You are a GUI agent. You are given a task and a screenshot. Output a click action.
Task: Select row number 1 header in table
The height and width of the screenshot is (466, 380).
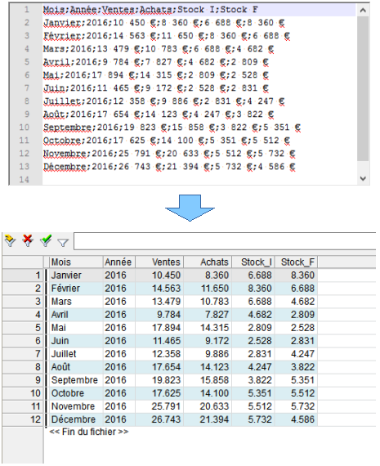(x=23, y=276)
